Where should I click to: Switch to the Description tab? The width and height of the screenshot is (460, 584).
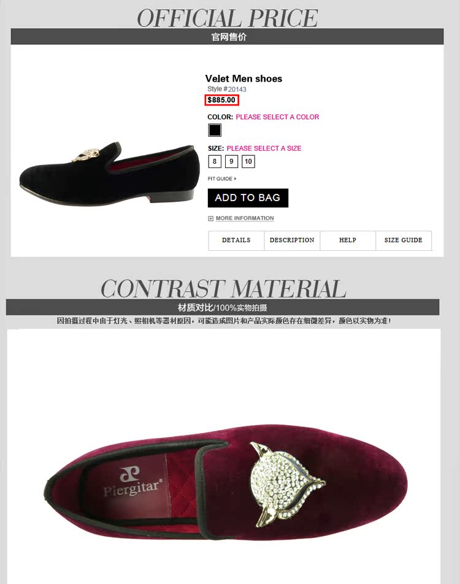point(292,240)
